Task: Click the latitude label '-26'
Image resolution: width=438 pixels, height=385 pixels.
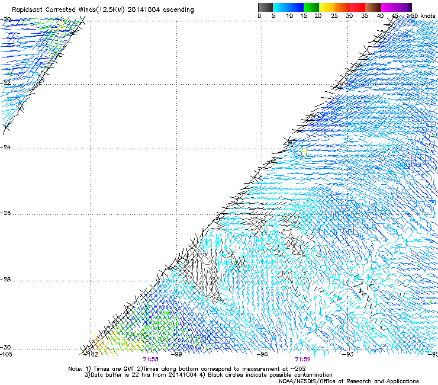Action: 5,213
